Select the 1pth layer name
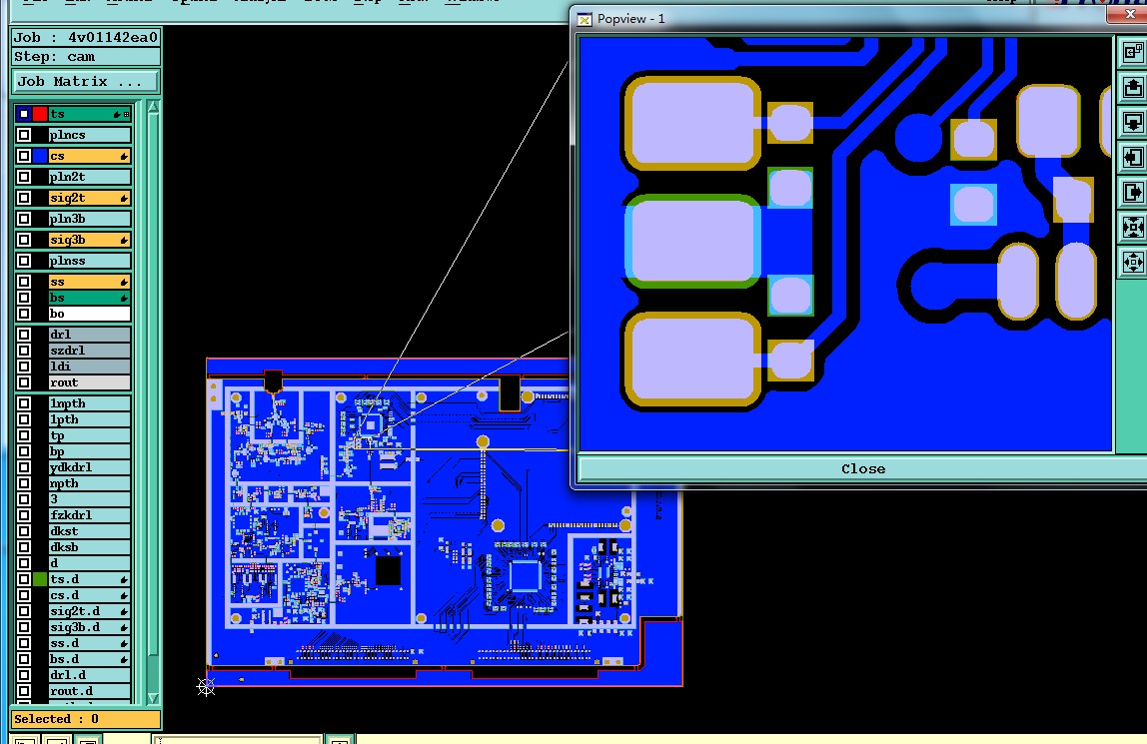The width and height of the screenshot is (1147, 744). tap(89, 420)
